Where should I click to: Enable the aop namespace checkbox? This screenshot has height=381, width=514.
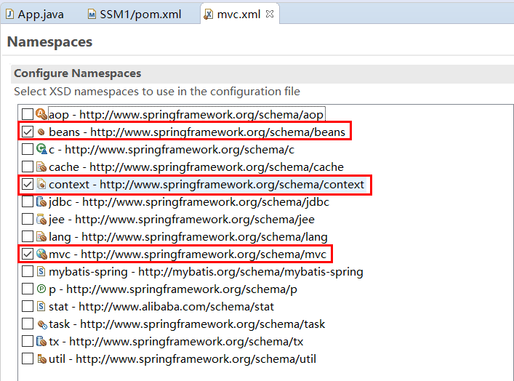pyautogui.click(x=28, y=114)
